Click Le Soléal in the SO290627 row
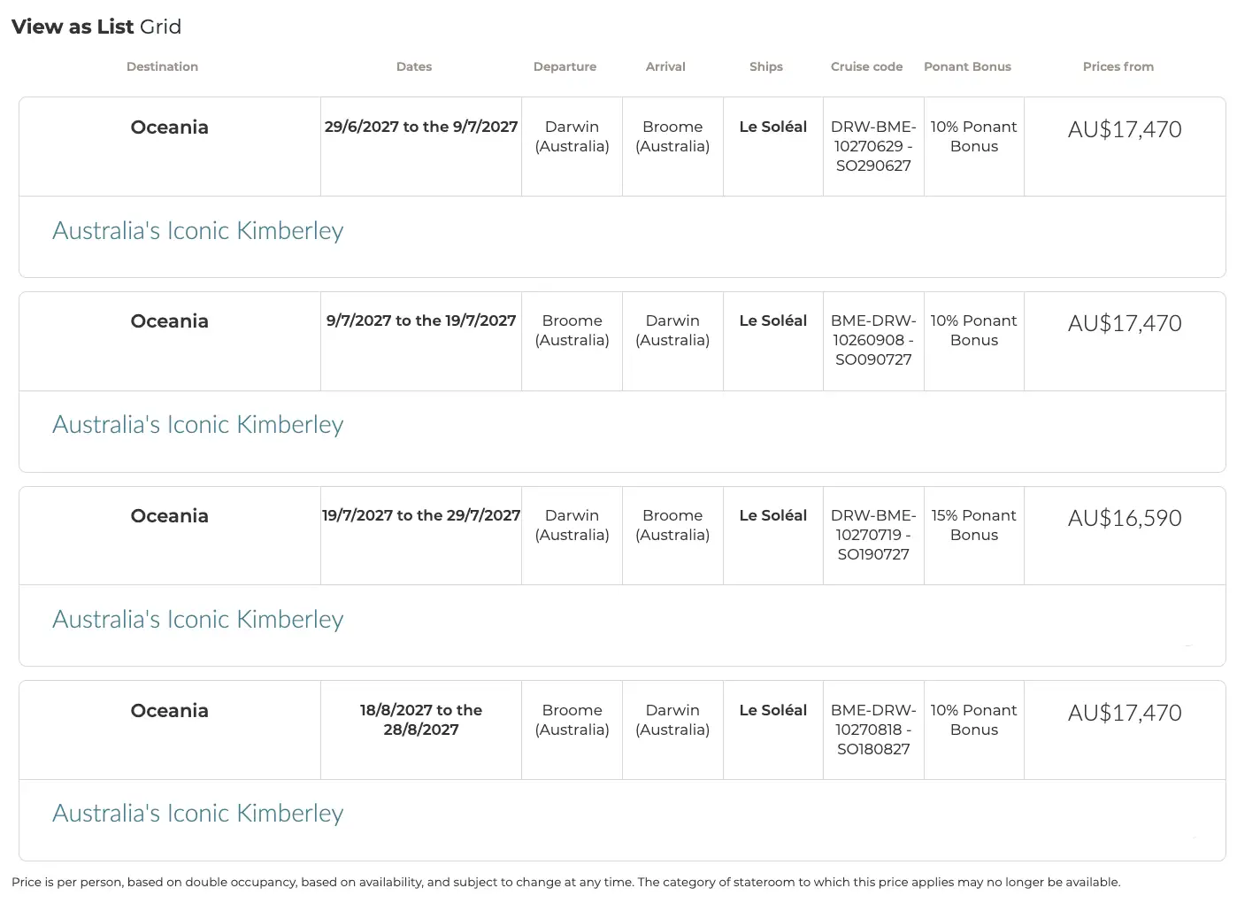 pyautogui.click(x=773, y=127)
